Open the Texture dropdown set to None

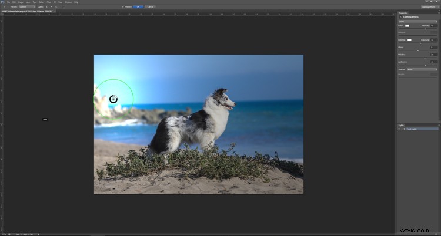[422, 70]
